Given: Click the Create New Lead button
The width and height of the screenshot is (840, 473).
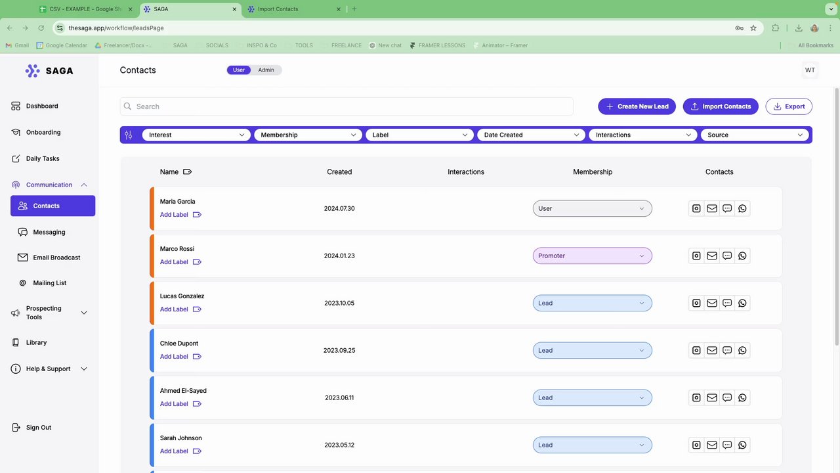Looking at the screenshot, I should (x=637, y=106).
